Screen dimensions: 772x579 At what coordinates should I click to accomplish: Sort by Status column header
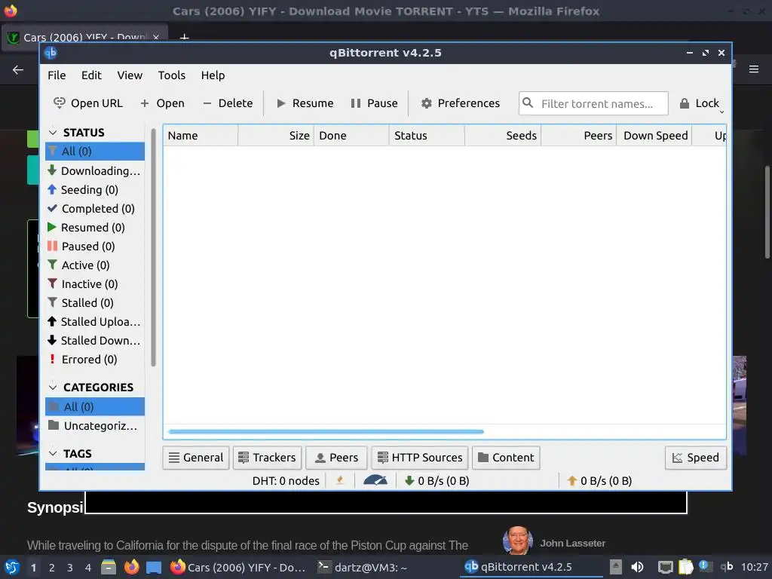427,136
